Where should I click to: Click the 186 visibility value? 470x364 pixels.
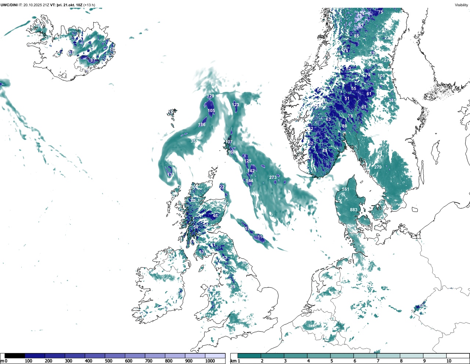coord(202,125)
